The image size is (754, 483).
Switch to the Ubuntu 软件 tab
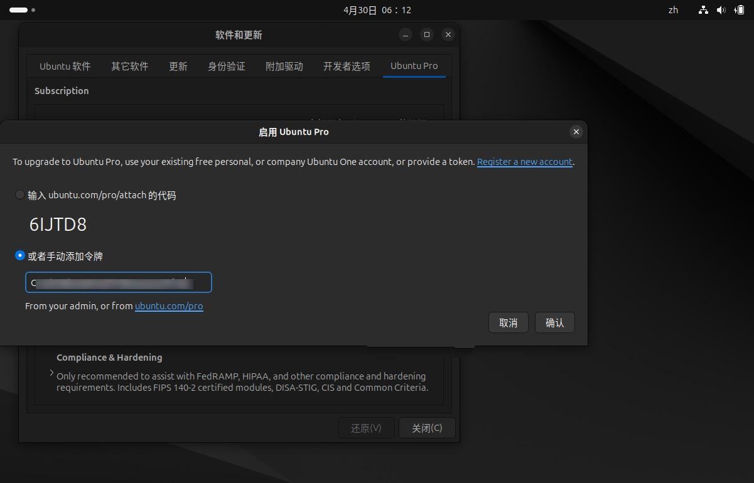[x=65, y=66]
